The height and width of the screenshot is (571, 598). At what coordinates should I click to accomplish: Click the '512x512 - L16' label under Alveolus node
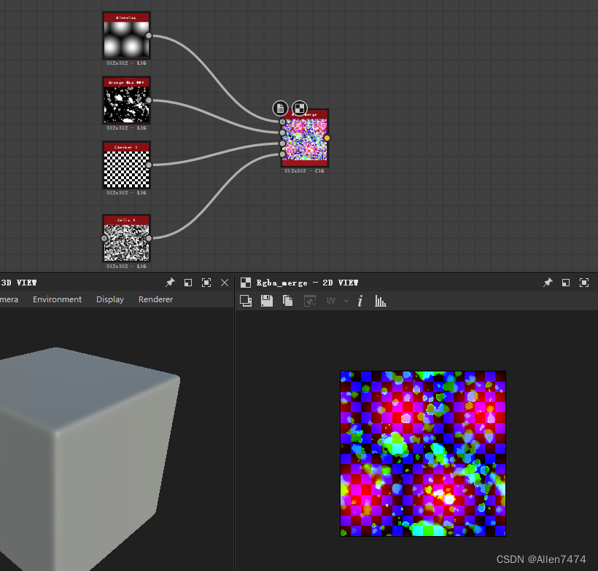click(126, 63)
